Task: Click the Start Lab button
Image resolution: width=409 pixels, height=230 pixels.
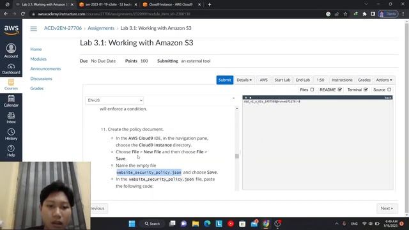Action: click(282, 80)
